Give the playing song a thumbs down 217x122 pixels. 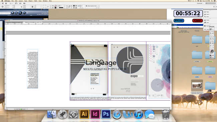click(13, 13)
